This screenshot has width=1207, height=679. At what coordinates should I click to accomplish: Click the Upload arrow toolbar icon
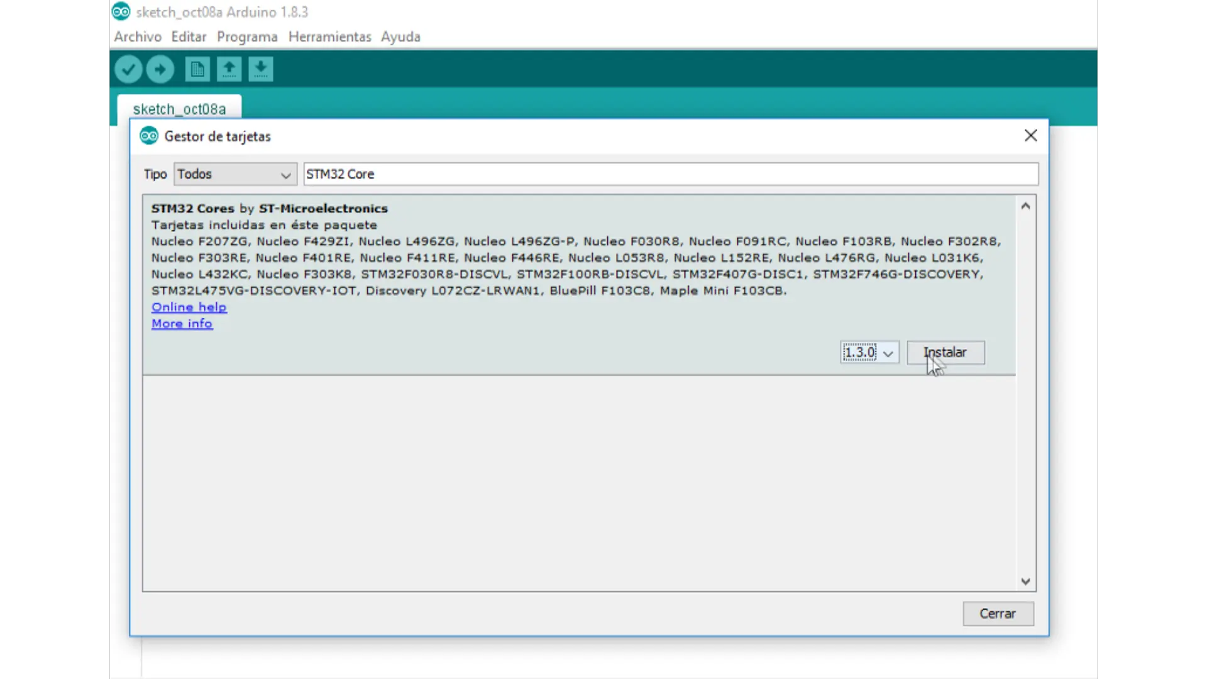click(160, 69)
